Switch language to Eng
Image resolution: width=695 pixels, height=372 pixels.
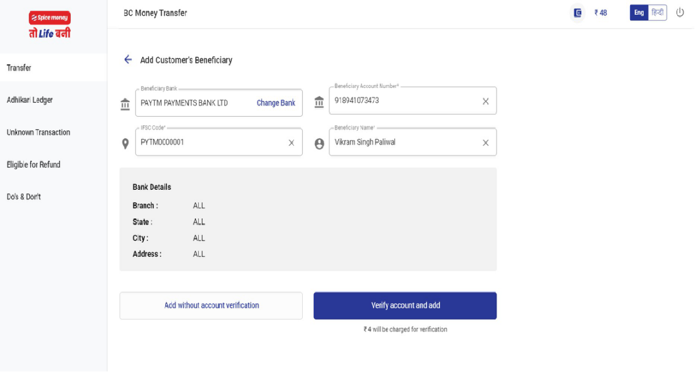pyautogui.click(x=639, y=13)
